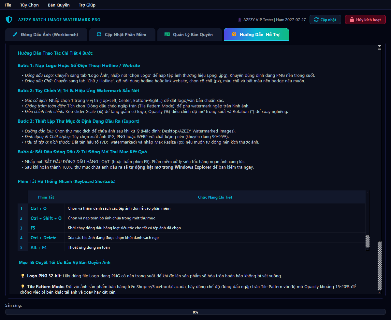Select the Ctrl + O shortcut cell

tap(46, 208)
